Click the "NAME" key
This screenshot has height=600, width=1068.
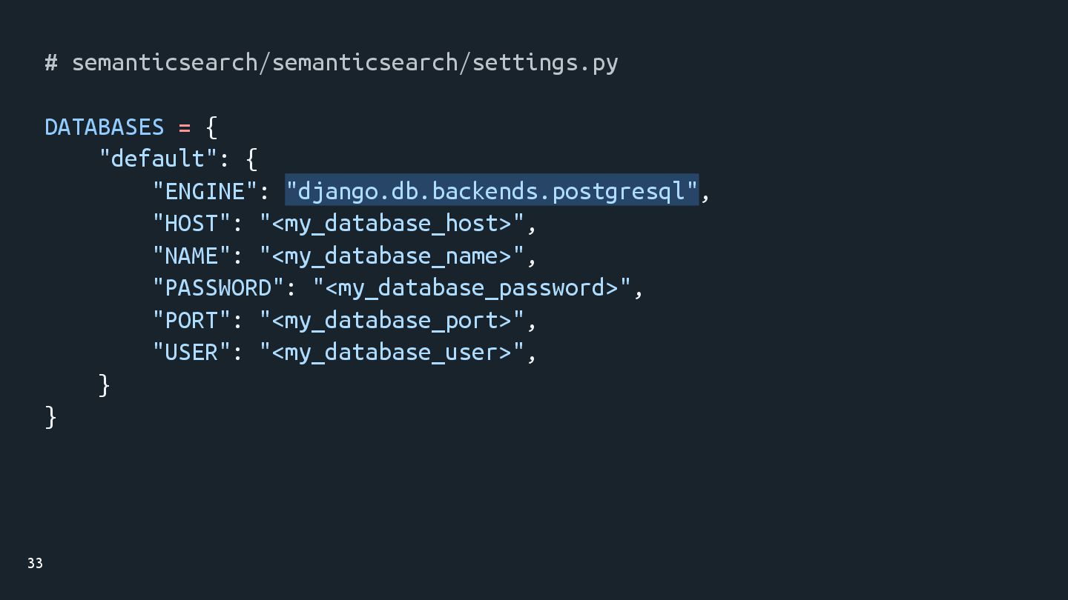coord(191,256)
